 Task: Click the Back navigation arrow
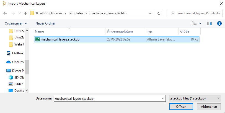point(5,13)
